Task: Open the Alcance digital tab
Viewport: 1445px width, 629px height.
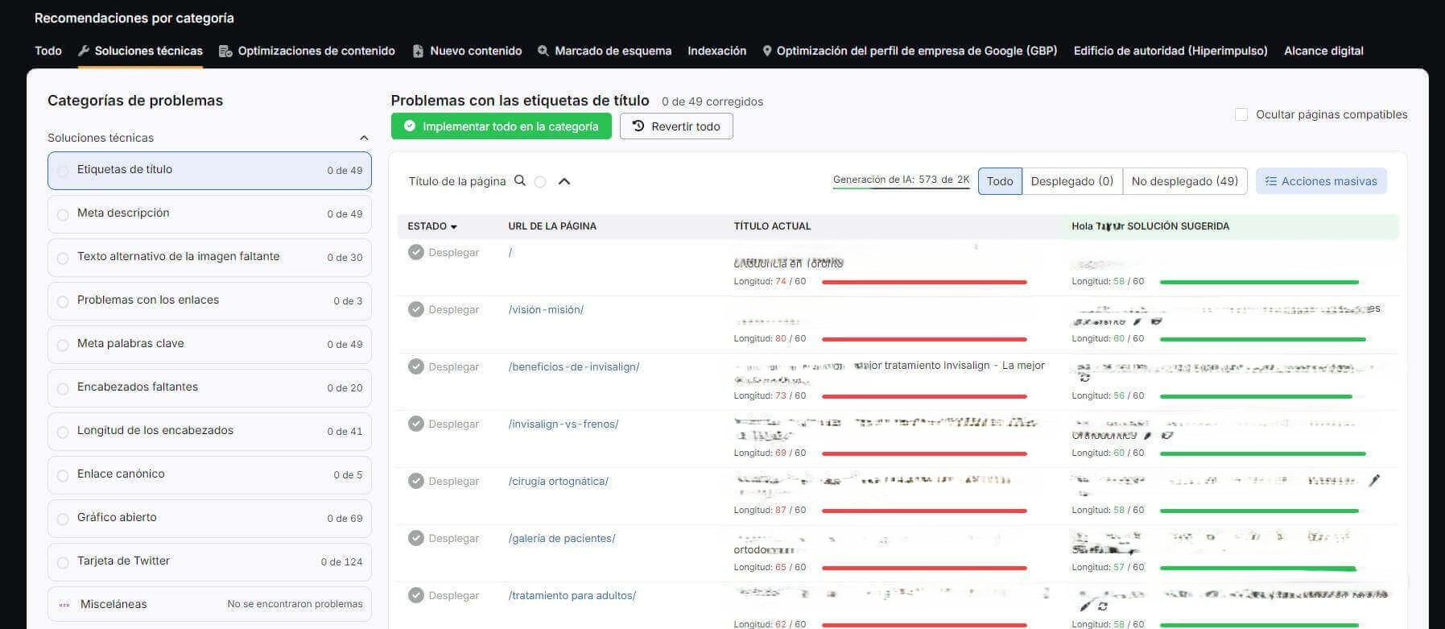Action: pyautogui.click(x=1323, y=51)
